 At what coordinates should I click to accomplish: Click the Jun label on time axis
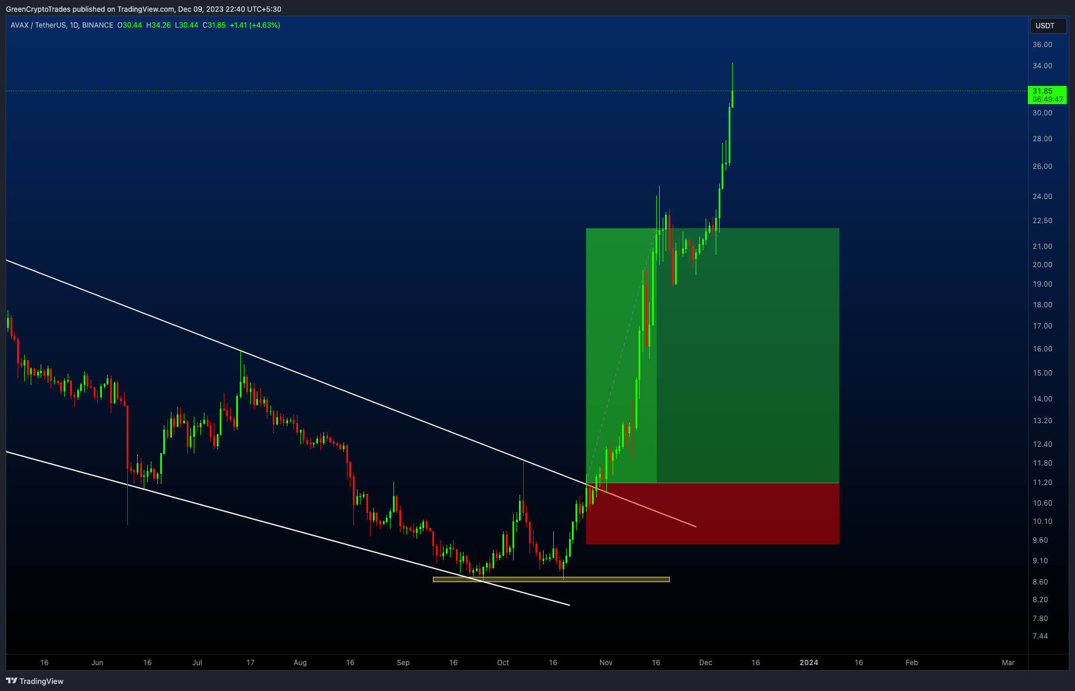click(x=97, y=663)
